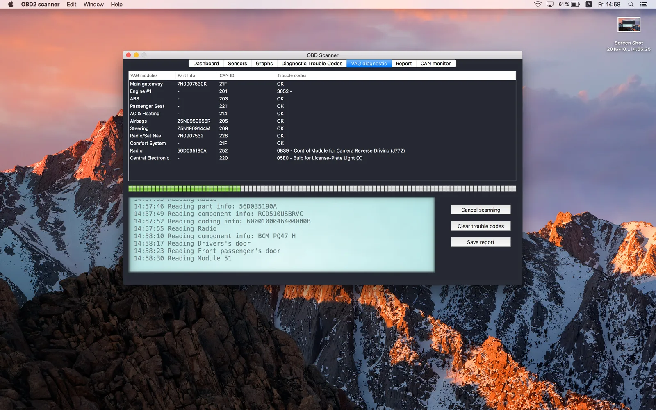Sort by the Part Info column header
Image resolution: width=656 pixels, height=410 pixels.
[x=196, y=75]
